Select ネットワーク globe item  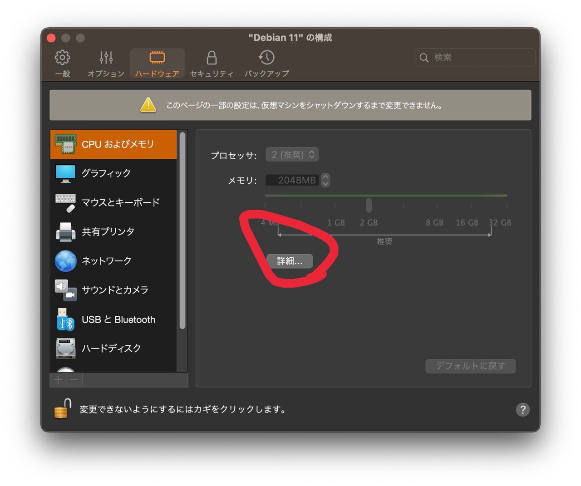[113, 260]
